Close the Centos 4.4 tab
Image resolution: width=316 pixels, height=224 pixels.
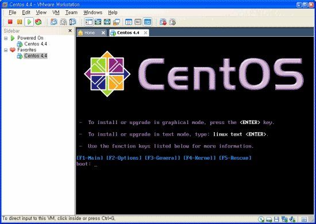[145, 33]
